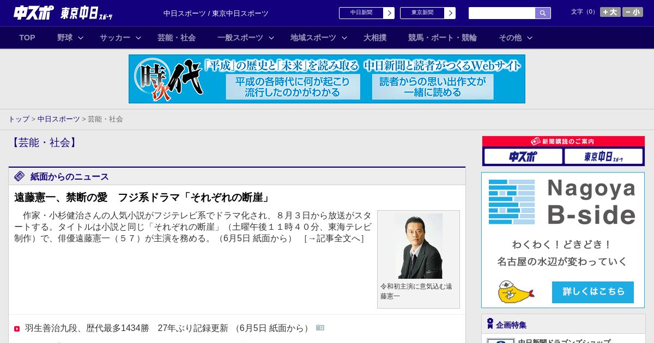Click the search magnifier button
This screenshot has height=343, width=654.
[x=543, y=13]
